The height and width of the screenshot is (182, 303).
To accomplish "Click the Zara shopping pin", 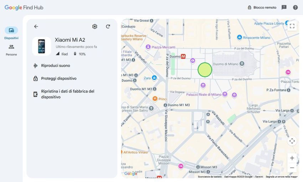I will point(154,78).
